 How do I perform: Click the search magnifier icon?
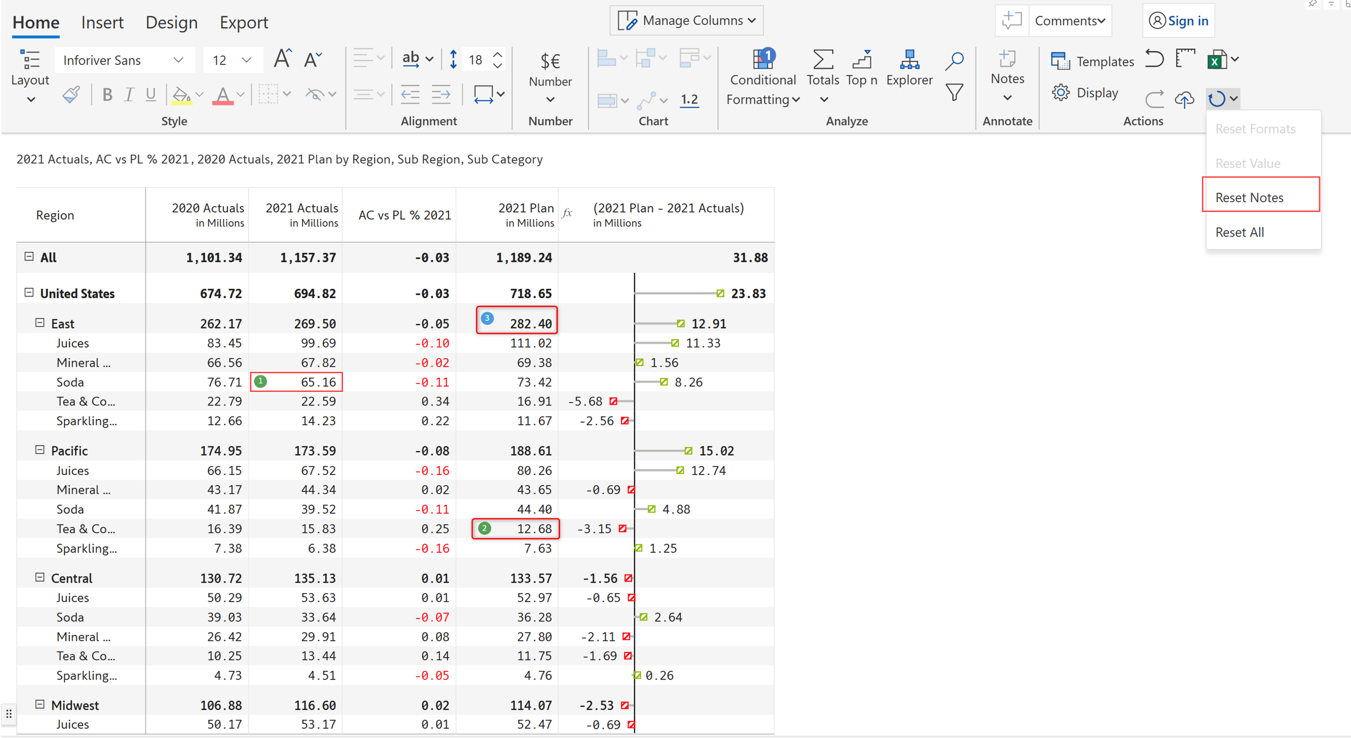click(x=955, y=60)
